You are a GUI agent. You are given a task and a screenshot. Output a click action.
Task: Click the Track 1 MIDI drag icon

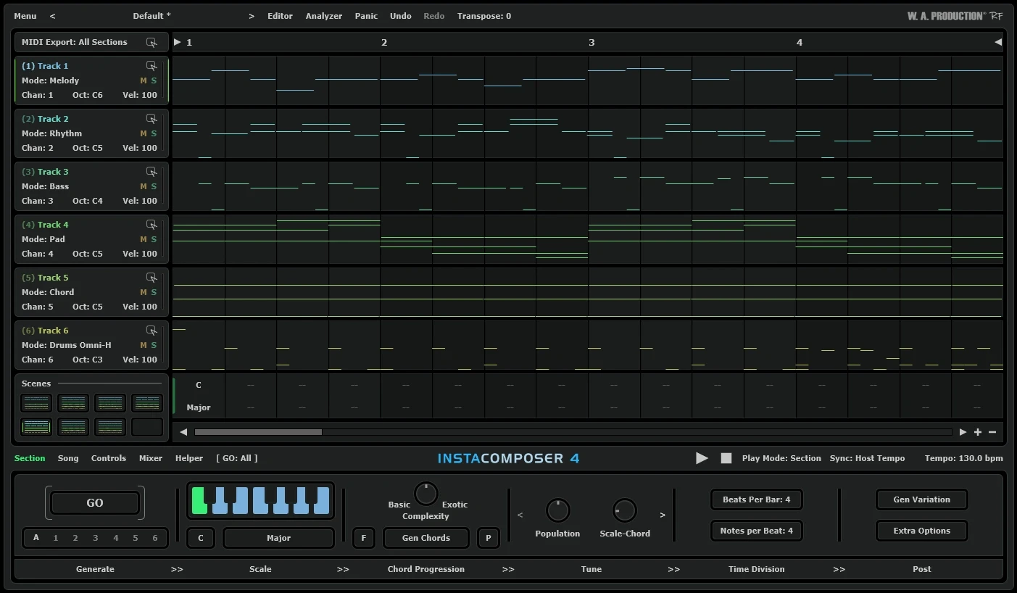(x=151, y=66)
